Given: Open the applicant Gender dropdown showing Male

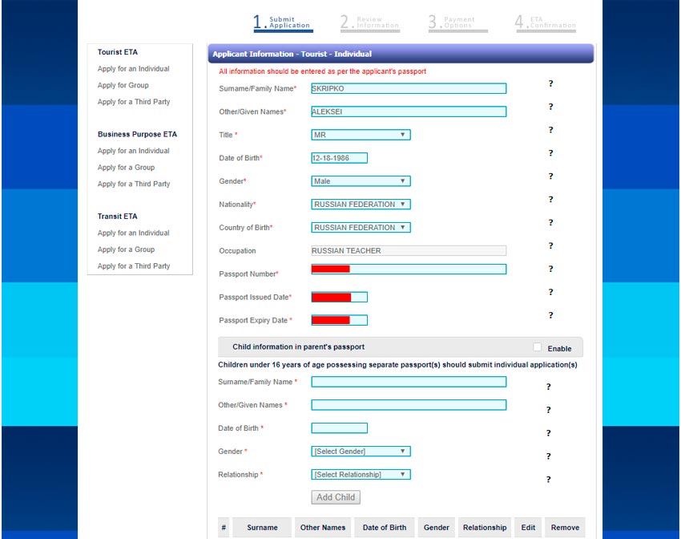Looking at the screenshot, I should point(361,181).
